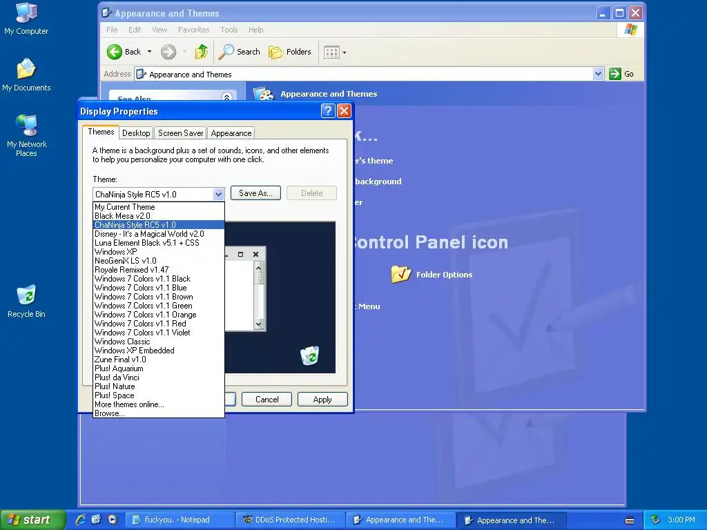Switch to the Appearance tab
Image resolution: width=707 pixels, height=530 pixels.
[x=231, y=133]
